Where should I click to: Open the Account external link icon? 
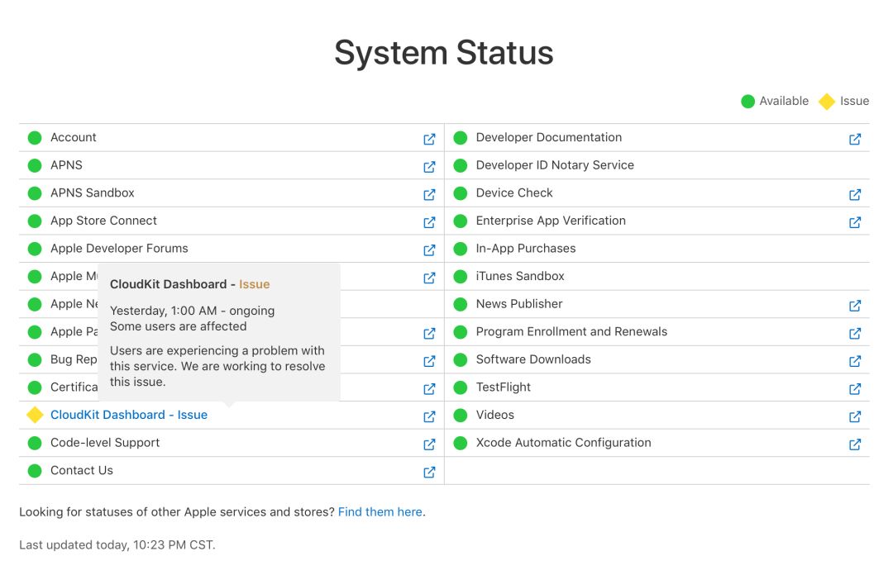(429, 139)
